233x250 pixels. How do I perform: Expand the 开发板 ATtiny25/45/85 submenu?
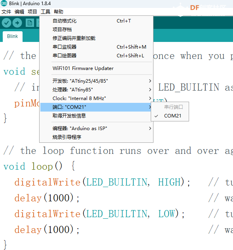tap(97, 81)
